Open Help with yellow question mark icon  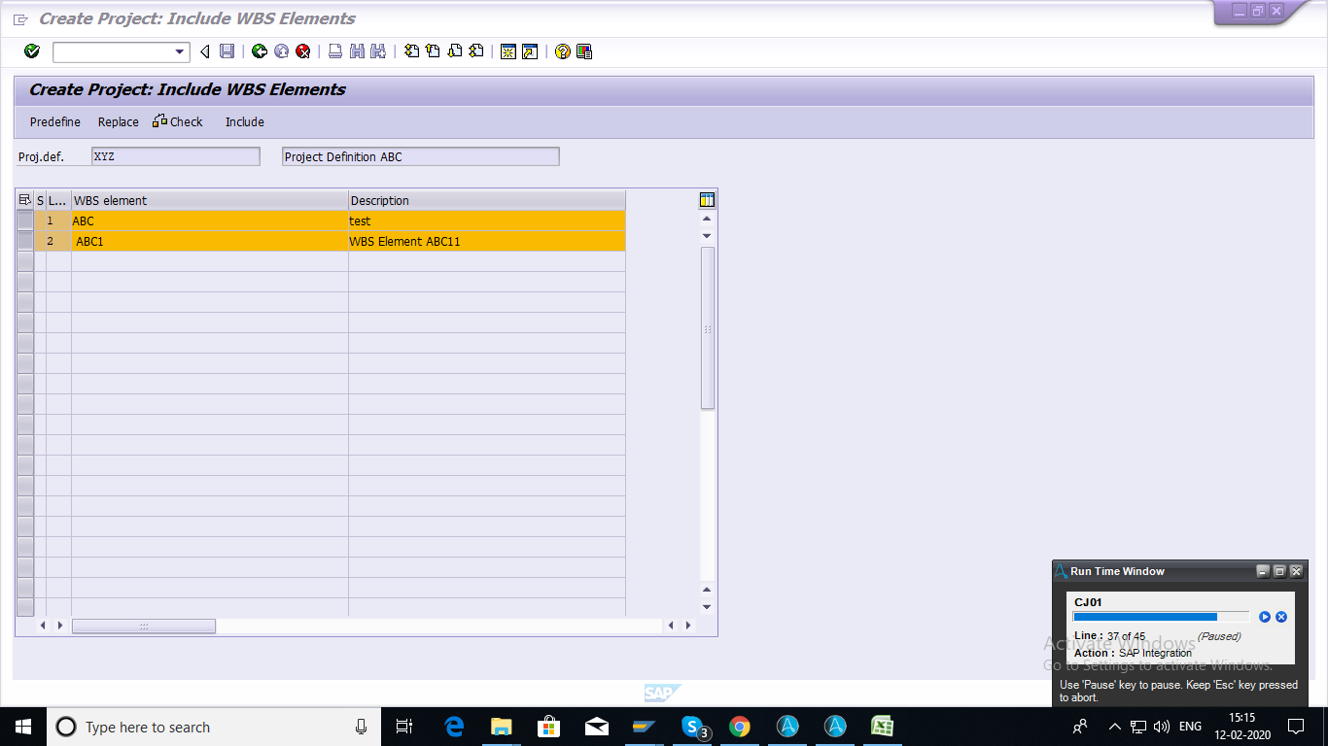click(x=562, y=51)
